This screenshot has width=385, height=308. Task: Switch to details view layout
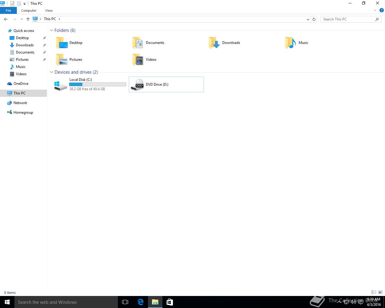pos(374,292)
